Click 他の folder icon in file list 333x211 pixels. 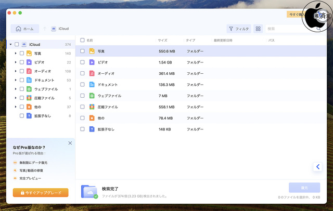[x=92, y=118]
